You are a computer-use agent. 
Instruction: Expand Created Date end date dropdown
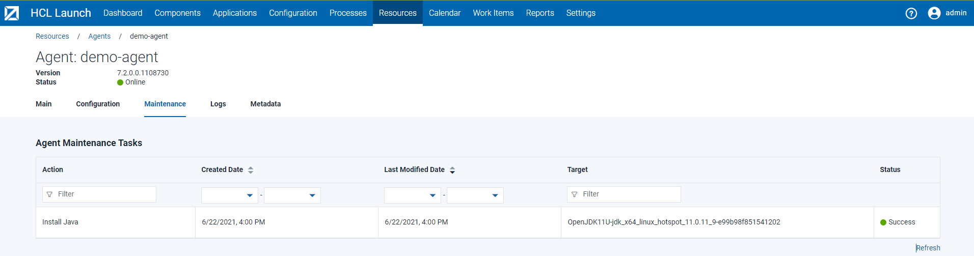[x=312, y=195]
